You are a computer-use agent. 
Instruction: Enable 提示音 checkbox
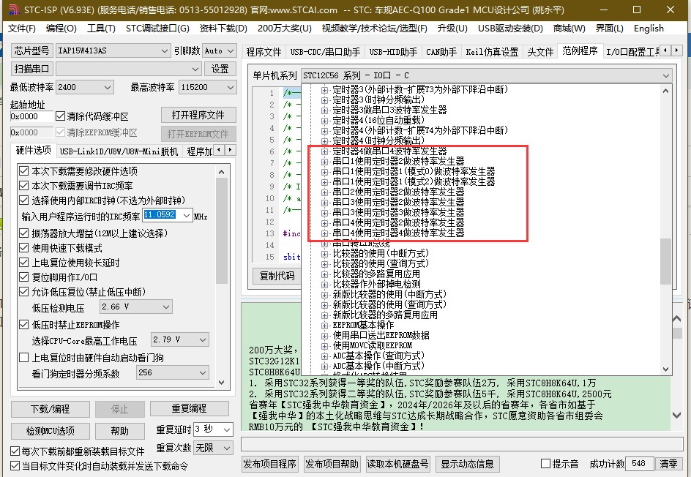545,464
